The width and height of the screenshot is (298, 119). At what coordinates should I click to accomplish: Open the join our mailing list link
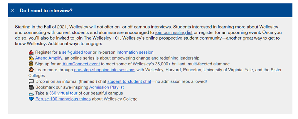point(174,32)
